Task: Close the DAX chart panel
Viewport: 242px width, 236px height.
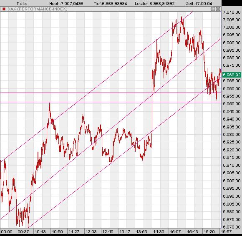Action: tap(218, 9)
